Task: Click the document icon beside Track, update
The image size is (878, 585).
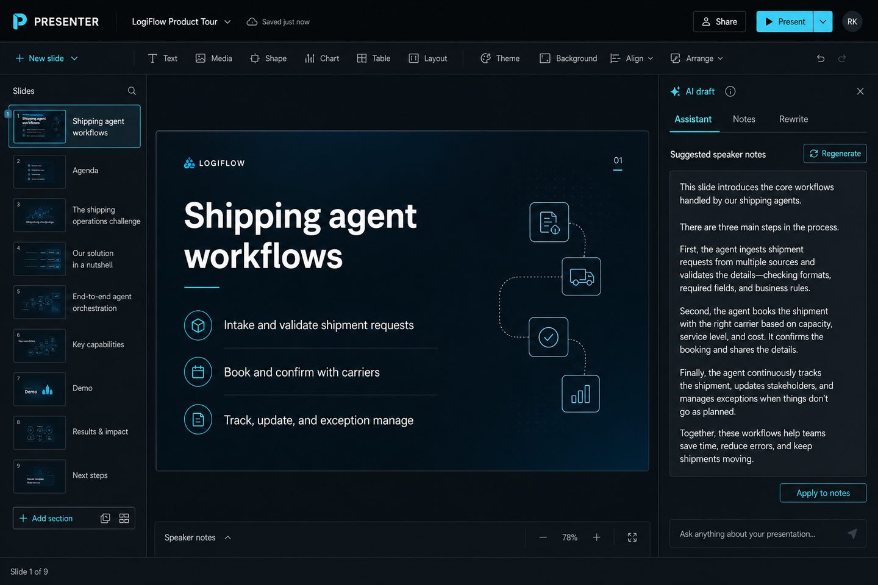Action: (x=198, y=419)
